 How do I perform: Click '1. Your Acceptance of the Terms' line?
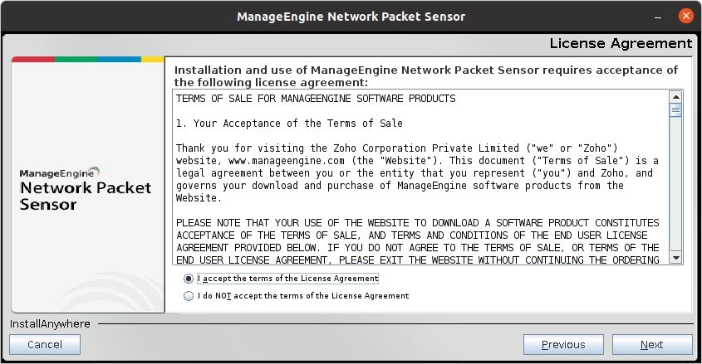point(289,124)
